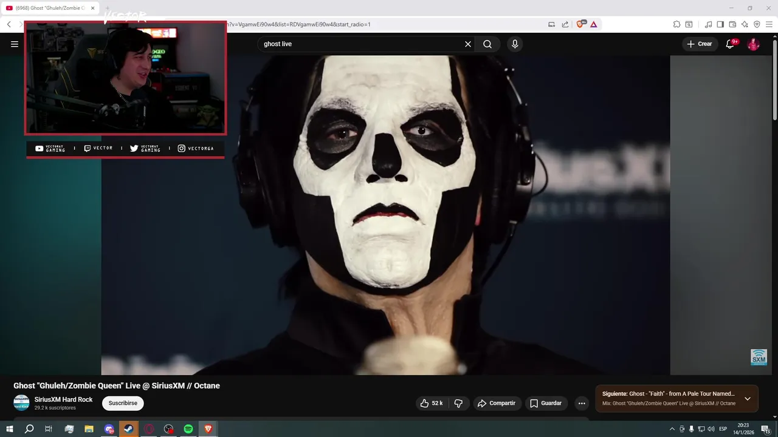778x437 pixels.
Task: Switch to Brave in the taskbar
Action: coord(208,429)
